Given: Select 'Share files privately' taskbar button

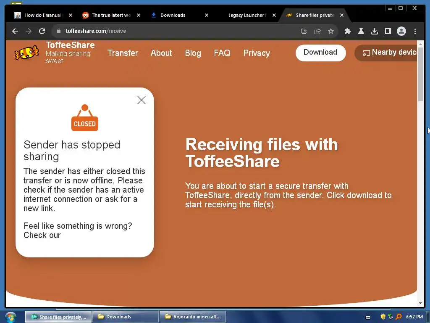Looking at the screenshot, I should tap(58, 317).
